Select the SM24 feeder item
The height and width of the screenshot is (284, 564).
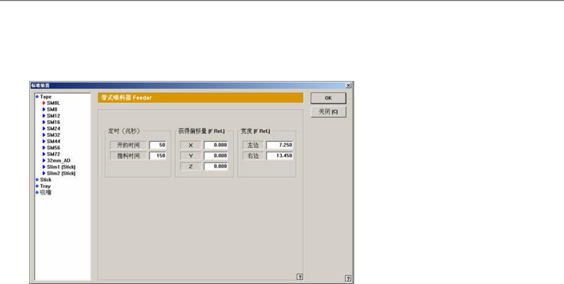click(53, 128)
